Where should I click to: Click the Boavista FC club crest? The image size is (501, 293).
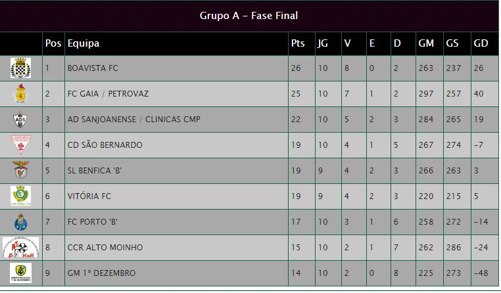pos(20,68)
